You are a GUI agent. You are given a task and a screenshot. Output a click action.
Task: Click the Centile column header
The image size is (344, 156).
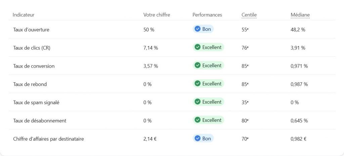[x=249, y=15]
